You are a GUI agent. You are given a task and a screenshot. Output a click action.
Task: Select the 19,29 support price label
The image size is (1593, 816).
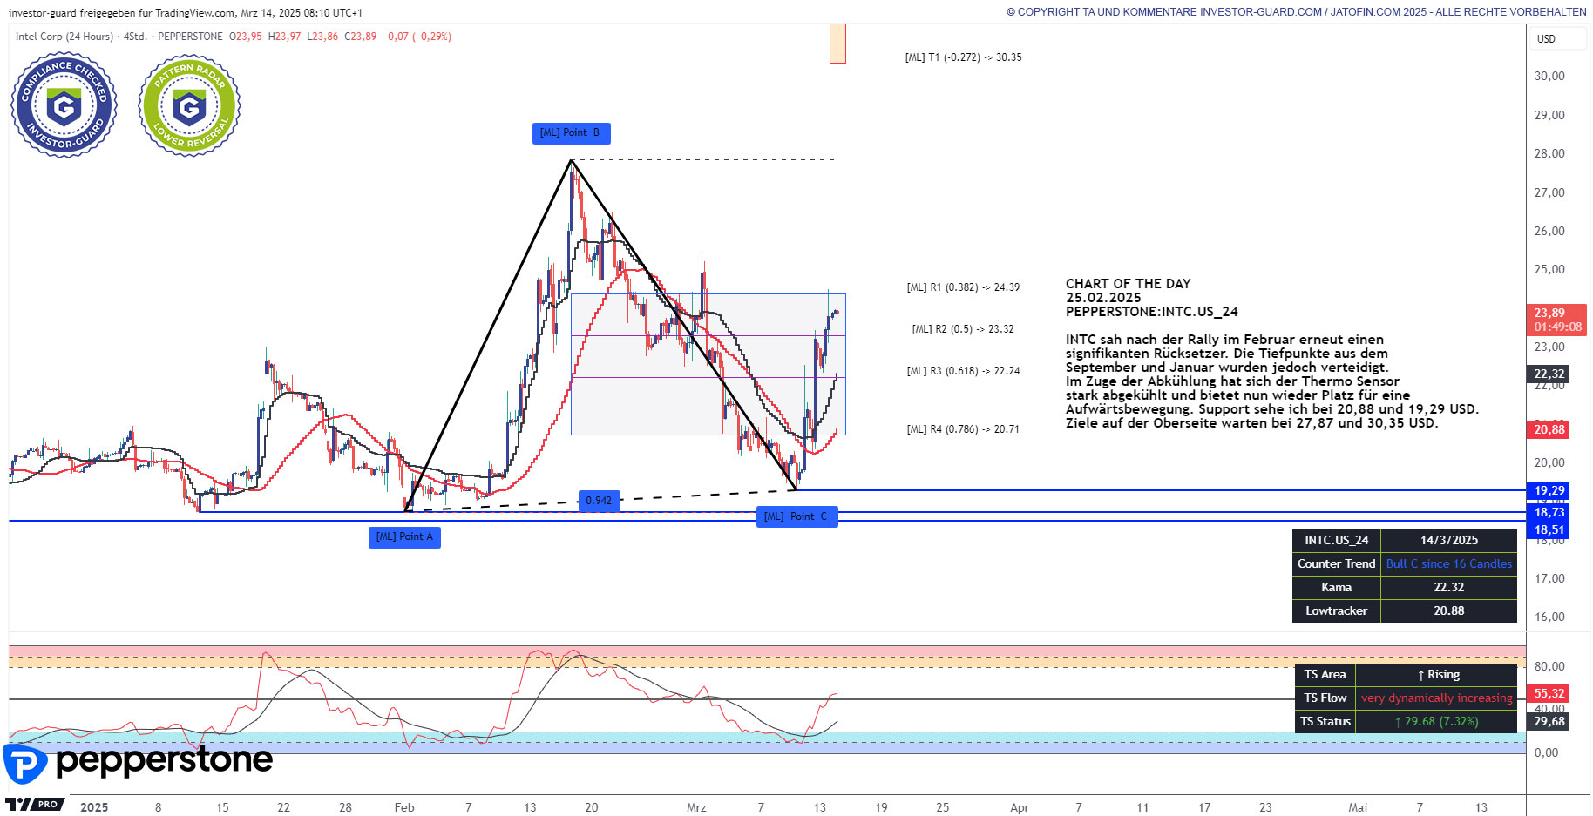pos(1549,491)
